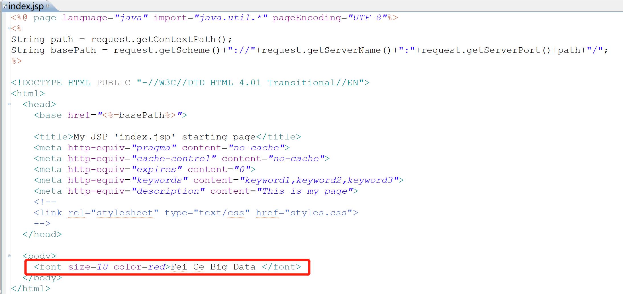This screenshot has height=294, width=623.
Task: Click the "expires" meta value
Action: pos(156,169)
